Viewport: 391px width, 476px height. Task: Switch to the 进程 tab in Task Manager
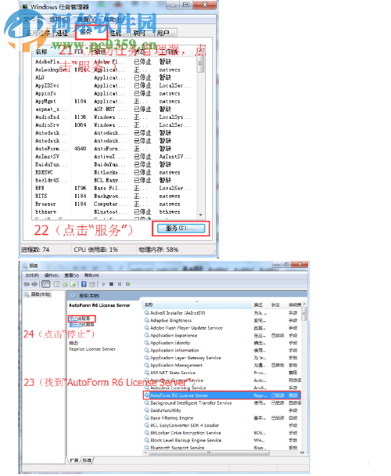click(62, 33)
